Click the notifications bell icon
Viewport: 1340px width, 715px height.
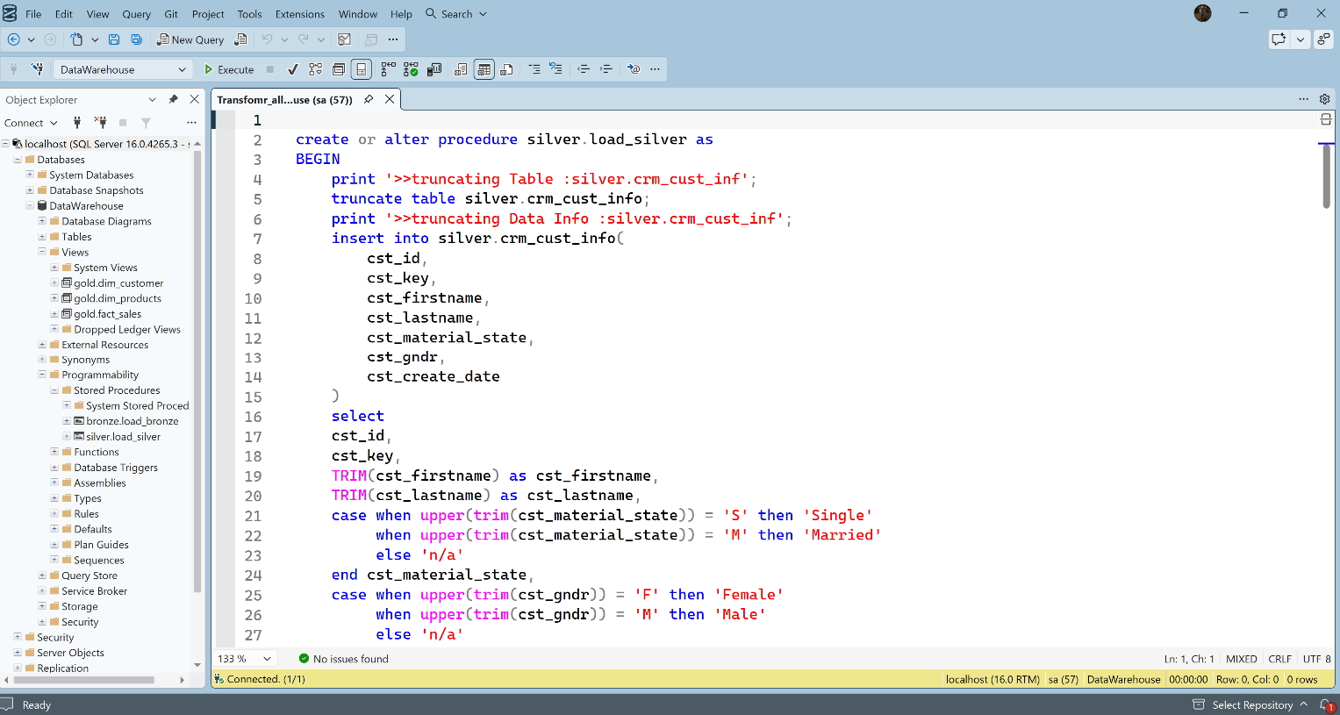1325,704
